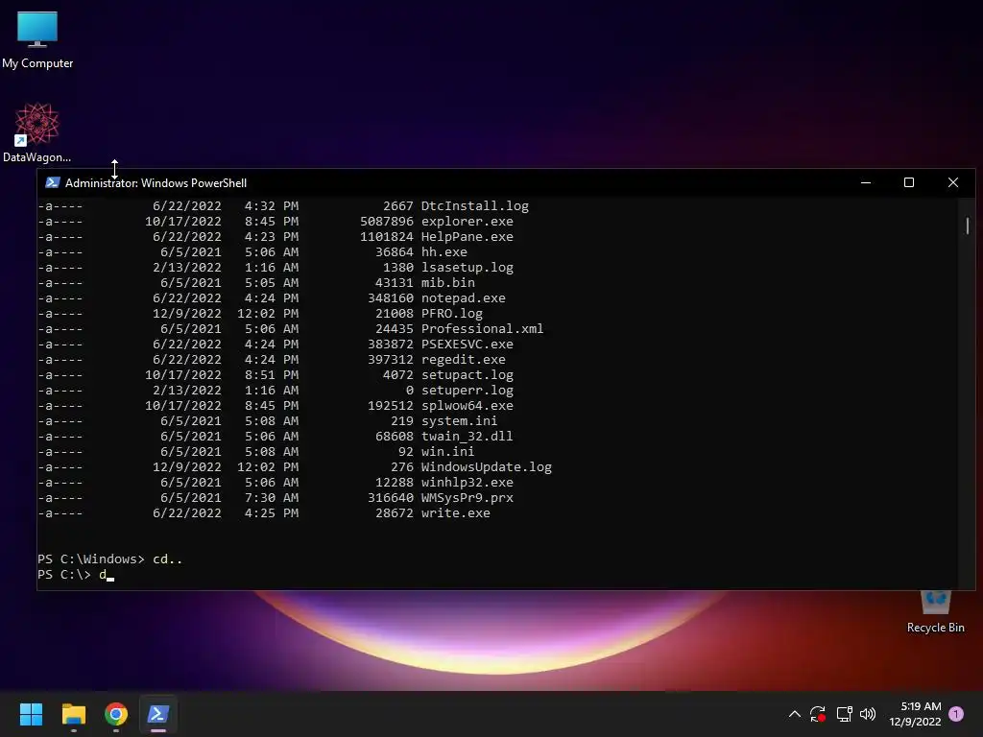983x737 pixels.
Task: Click the lsasetup.log entry
Action: click(x=468, y=268)
